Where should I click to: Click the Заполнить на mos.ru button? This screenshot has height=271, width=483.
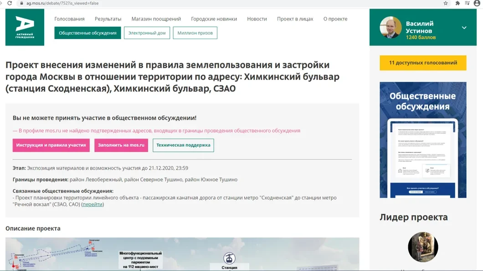click(x=121, y=146)
